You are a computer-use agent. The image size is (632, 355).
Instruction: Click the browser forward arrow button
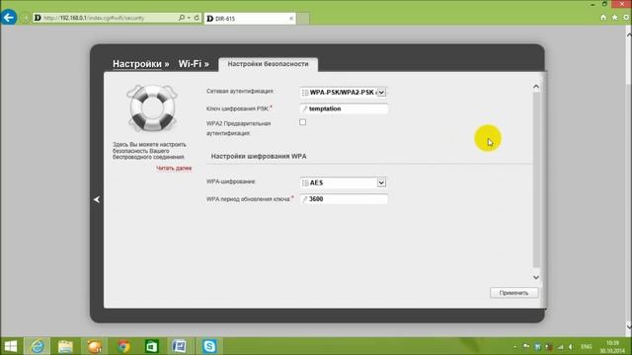[25, 18]
